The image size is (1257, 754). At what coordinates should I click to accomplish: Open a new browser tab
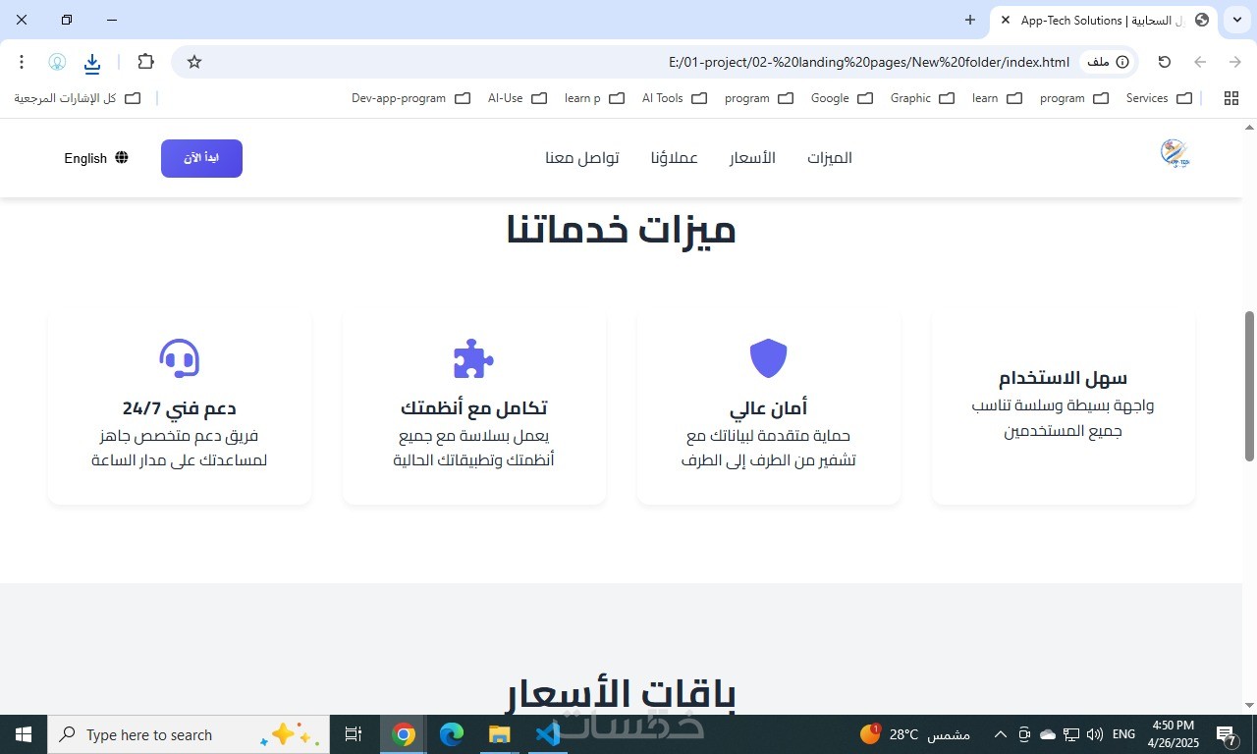970,20
